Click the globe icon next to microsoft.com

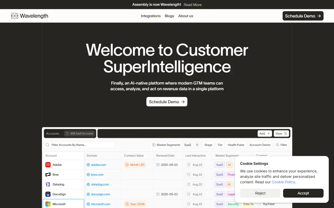coord(88,204)
